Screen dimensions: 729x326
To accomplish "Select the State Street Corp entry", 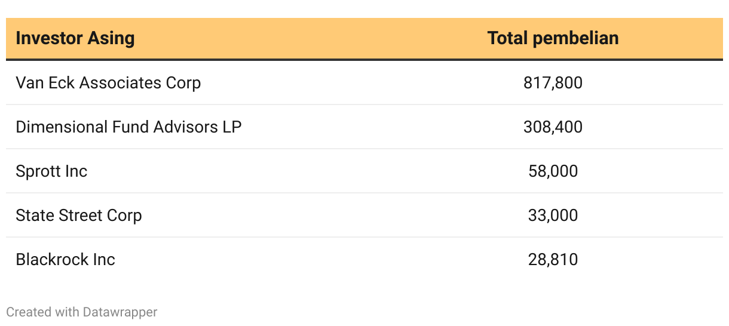I will pyautogui.click(x=79, y=216).
